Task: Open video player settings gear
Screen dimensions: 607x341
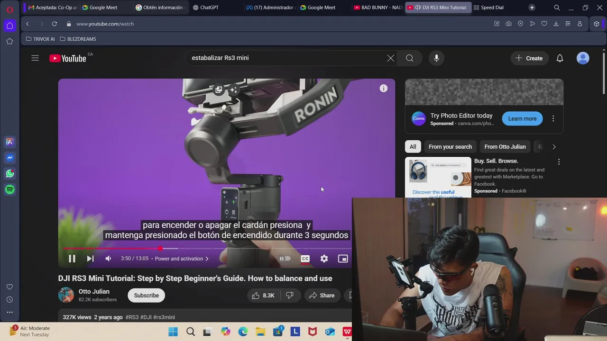Action: (x=324, y=259)
